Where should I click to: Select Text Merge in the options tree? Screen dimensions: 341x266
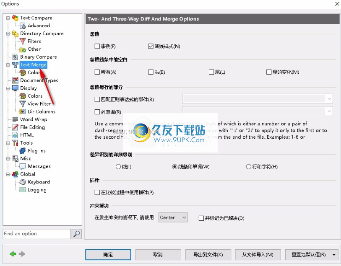point(33,65)
